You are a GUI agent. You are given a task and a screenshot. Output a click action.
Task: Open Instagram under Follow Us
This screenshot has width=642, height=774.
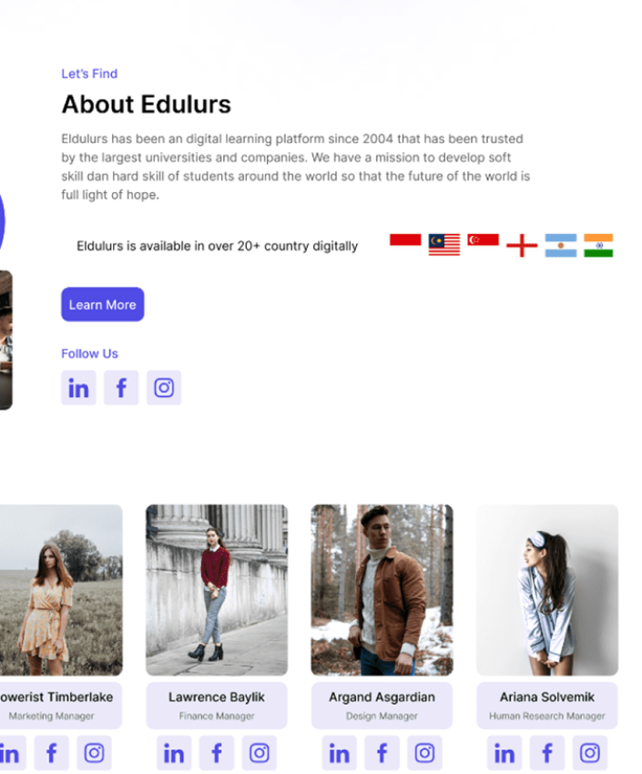164,388
